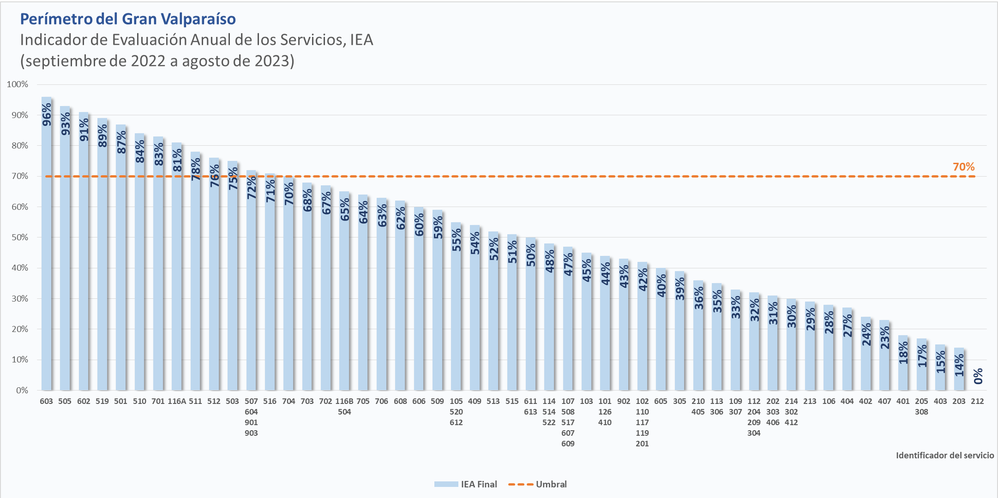Viewport: 998px width, 498px height.
Task: Click the '0%' data label of service 212
Action: pos(978,376)
